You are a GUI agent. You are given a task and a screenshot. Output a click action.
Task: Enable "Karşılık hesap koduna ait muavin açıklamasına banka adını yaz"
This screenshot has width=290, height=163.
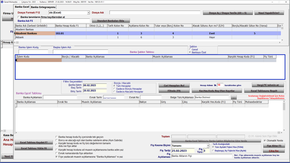[56, 150]
